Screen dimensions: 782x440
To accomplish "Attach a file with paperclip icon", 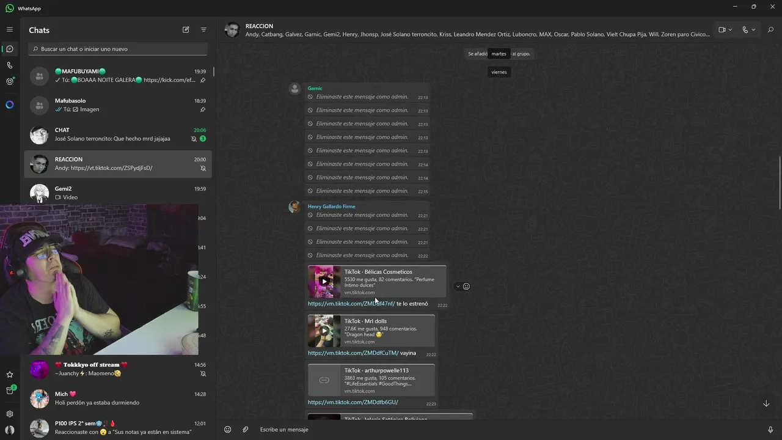I will (x=245, y=430).
